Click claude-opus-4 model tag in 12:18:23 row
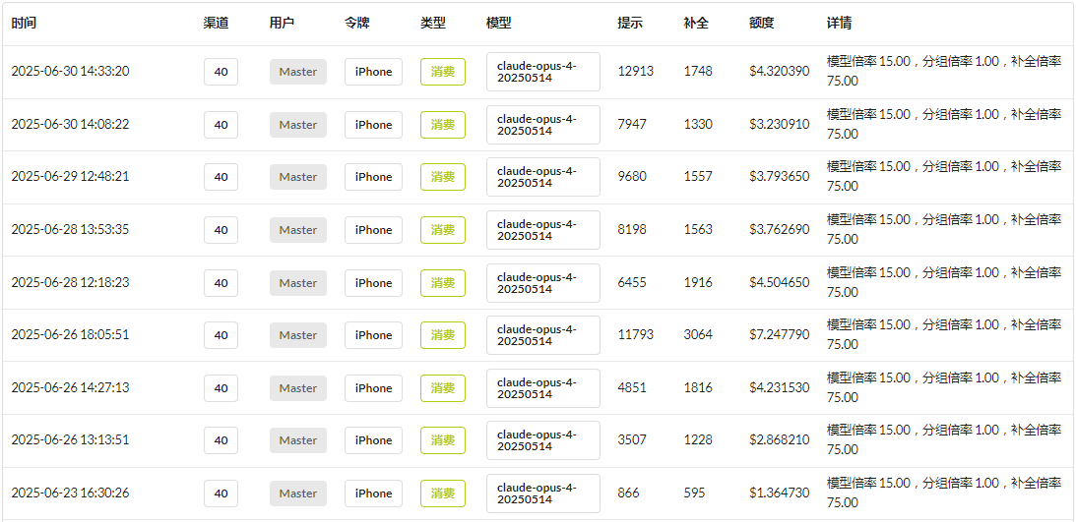 [543, 283]
